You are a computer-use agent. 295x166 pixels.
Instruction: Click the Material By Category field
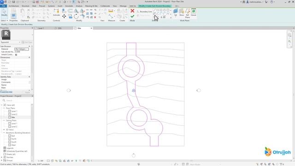click(22, 49)
